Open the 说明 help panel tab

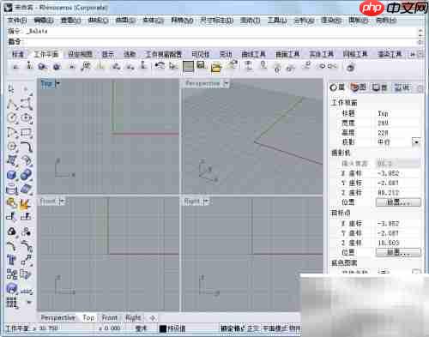402,87
